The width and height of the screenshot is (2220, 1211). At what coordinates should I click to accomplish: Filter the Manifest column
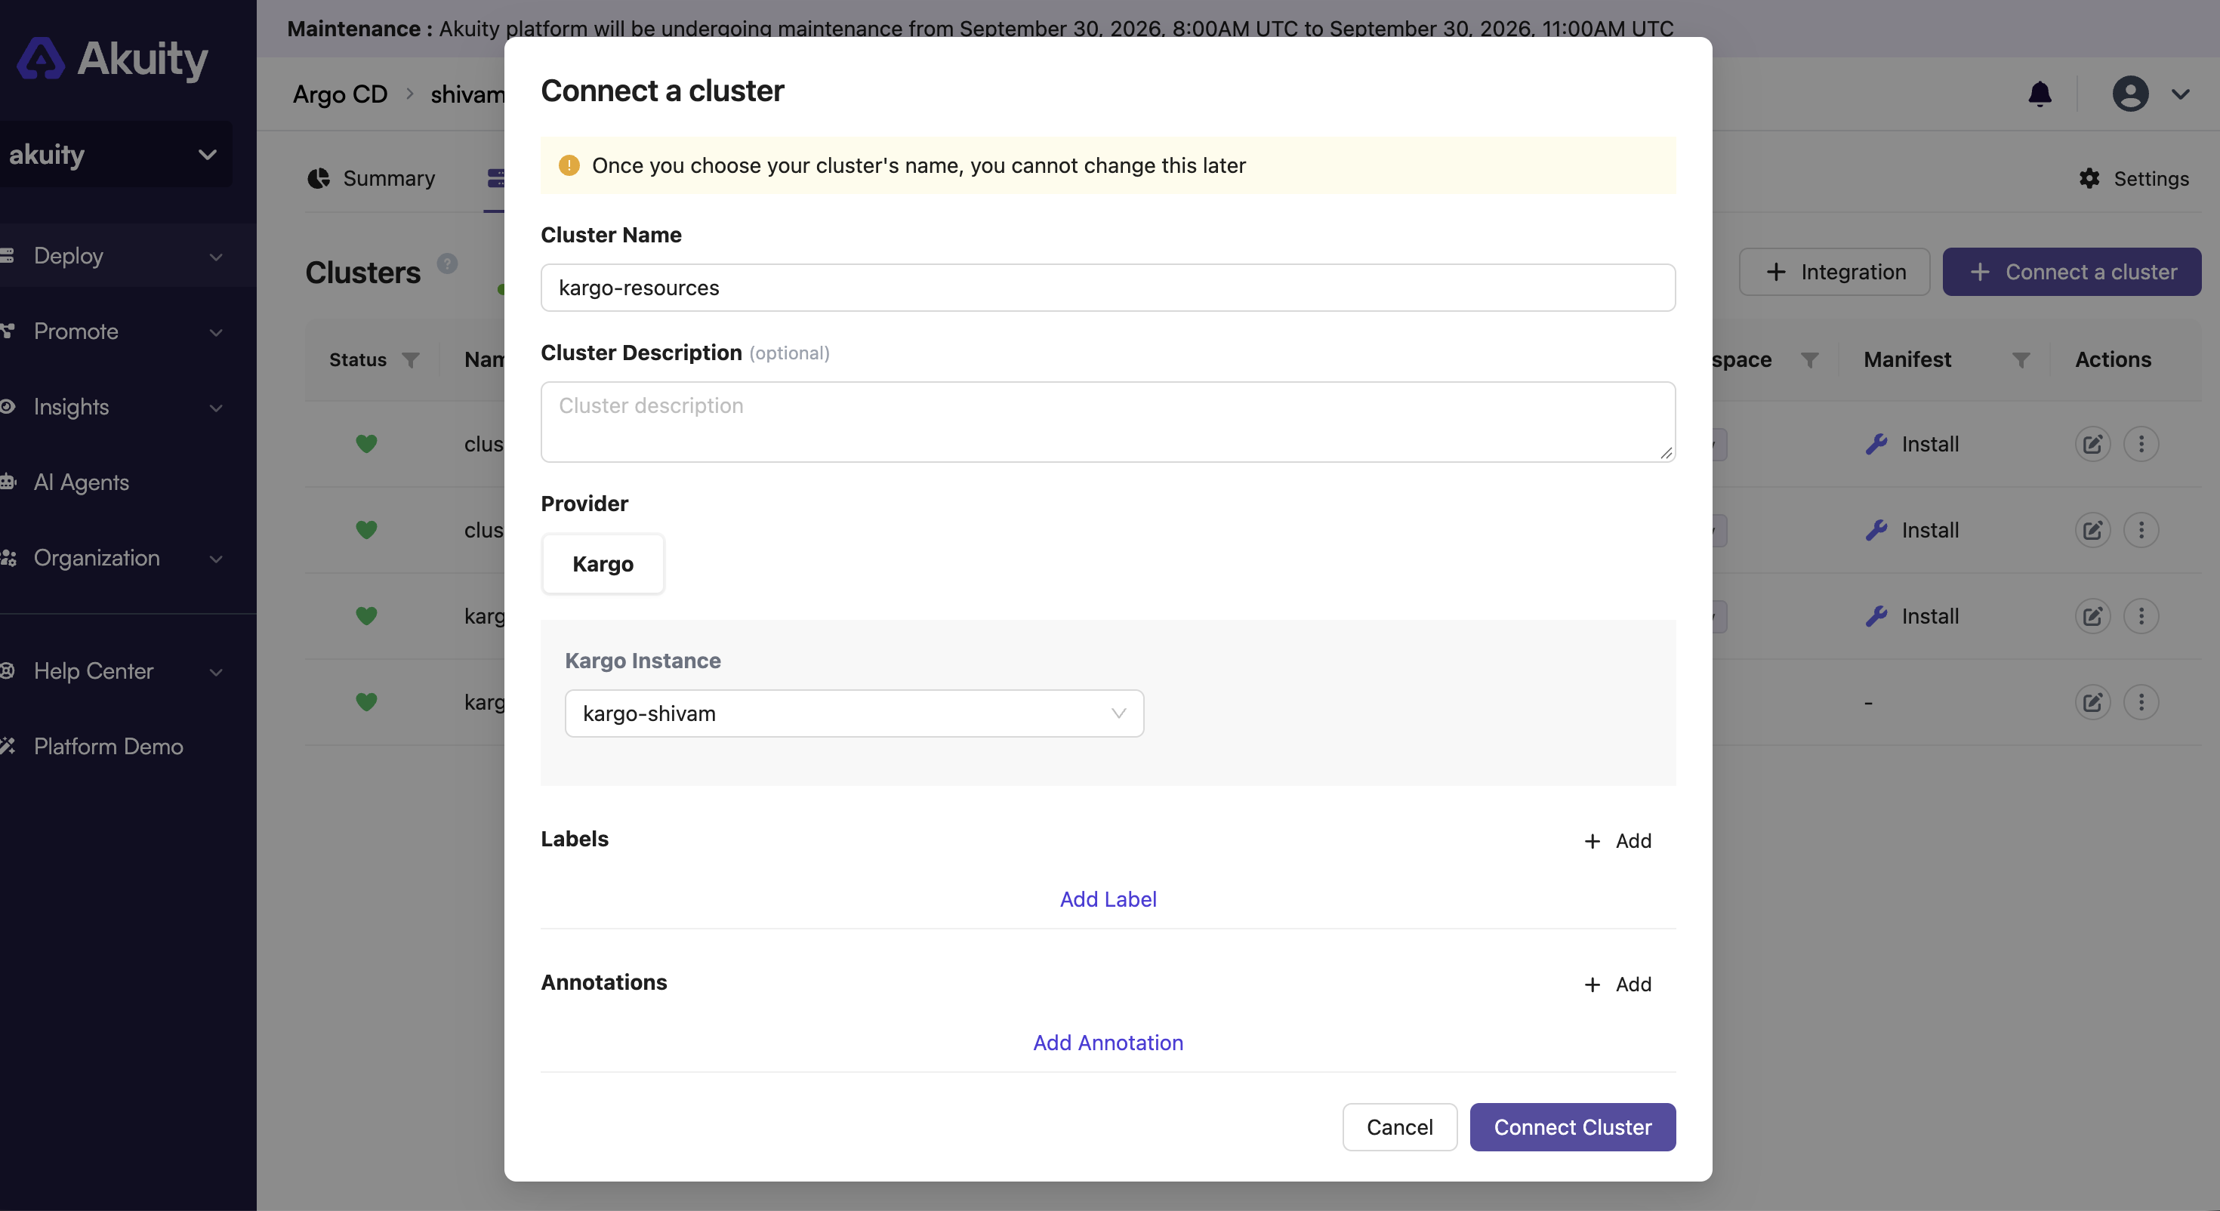[2021, 359]
